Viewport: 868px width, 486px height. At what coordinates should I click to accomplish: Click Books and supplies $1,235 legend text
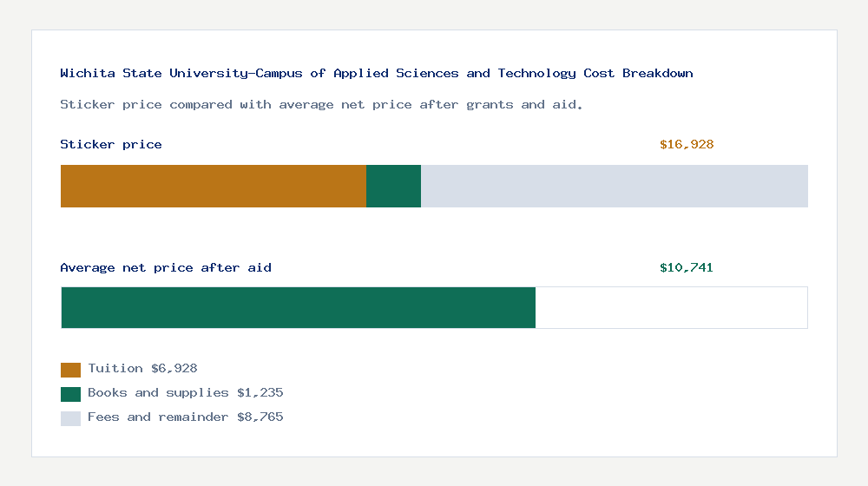click(x=186, y=393)
